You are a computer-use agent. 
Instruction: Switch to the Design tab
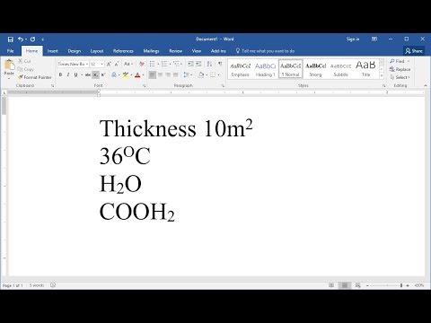75,51
